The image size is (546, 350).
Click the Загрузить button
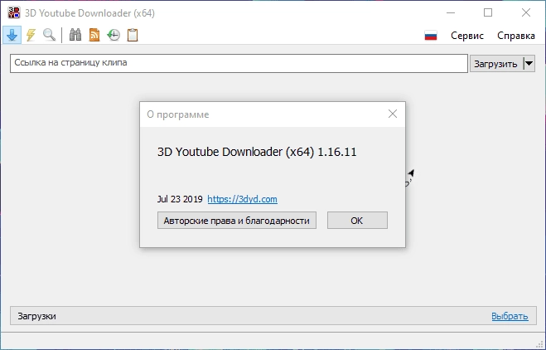point(495,64)
